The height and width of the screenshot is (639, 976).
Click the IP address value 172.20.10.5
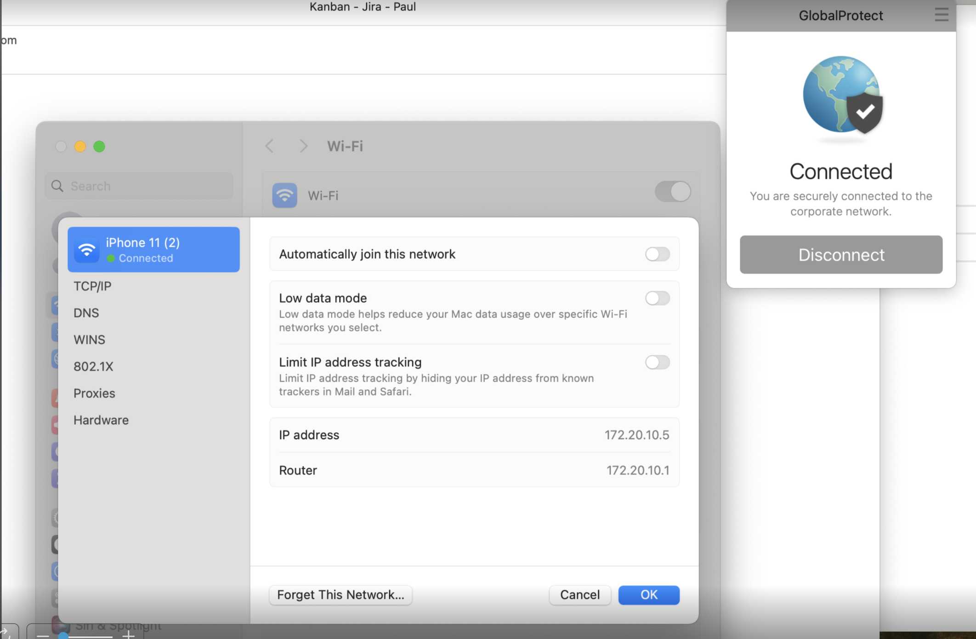pos(637,435)
